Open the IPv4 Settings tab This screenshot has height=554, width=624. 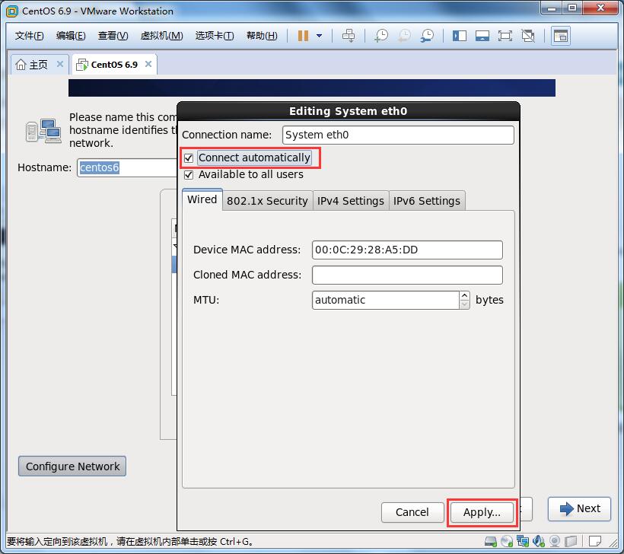tap(351, 201)
